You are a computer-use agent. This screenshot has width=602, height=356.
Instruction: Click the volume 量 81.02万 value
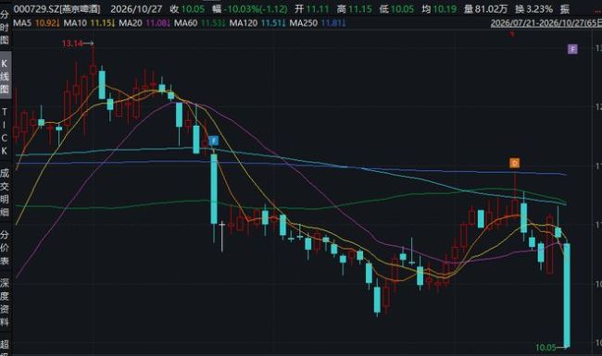pyautogui.click(x=485, y=9)
